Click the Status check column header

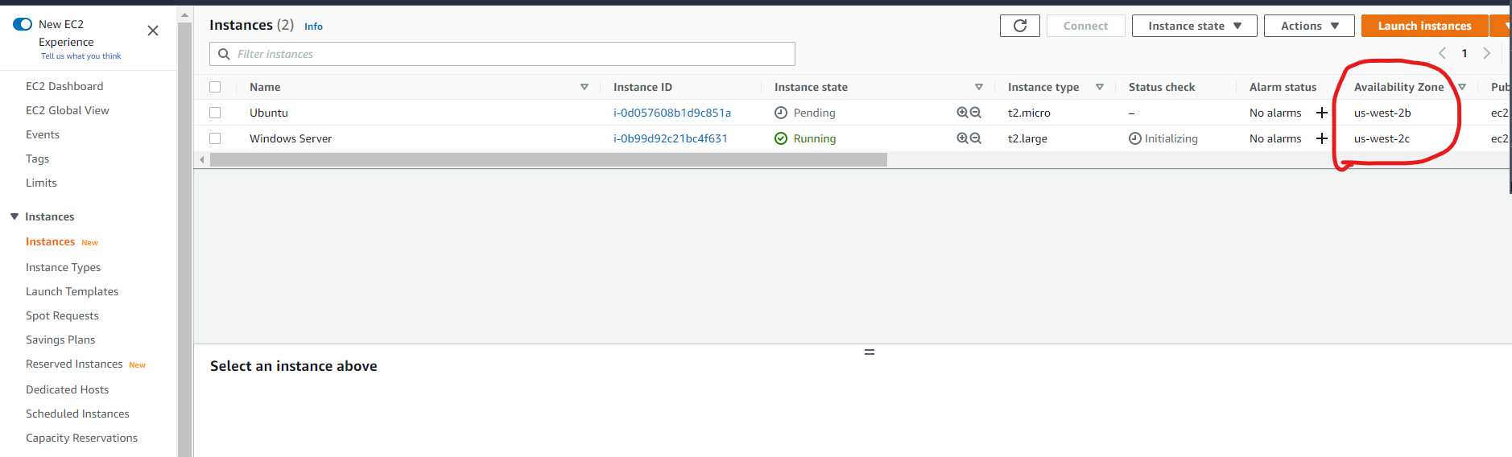pos(1162,87)
